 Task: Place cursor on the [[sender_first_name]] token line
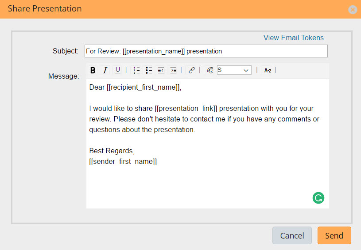coord(123,161)
